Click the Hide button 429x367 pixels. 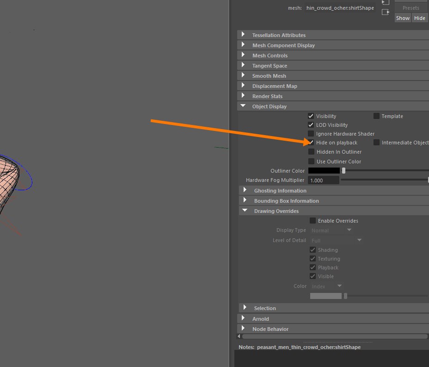tap(419, 18)
